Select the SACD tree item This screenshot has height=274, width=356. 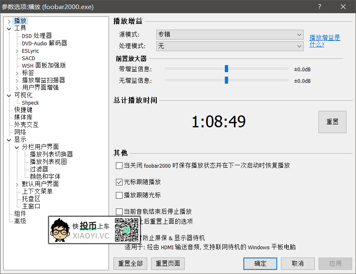tap(28, 58)
